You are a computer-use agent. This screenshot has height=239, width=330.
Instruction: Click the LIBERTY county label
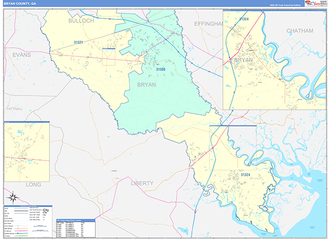(x=142, y=184)
